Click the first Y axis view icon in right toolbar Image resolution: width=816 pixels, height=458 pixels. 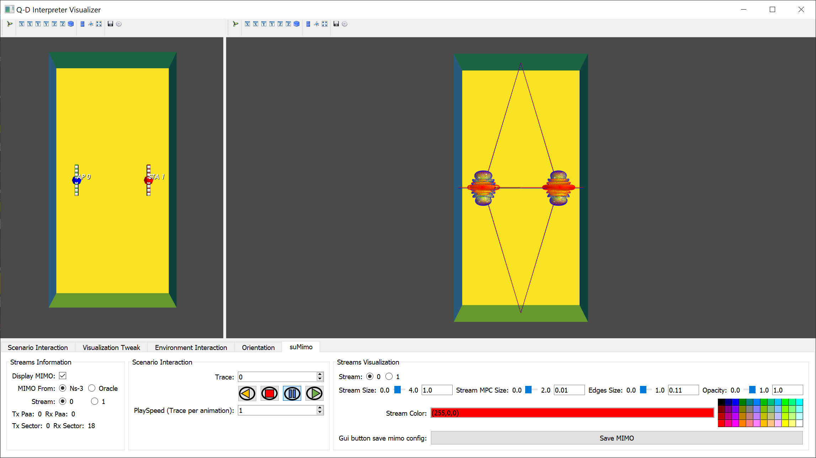pos(264,24)
